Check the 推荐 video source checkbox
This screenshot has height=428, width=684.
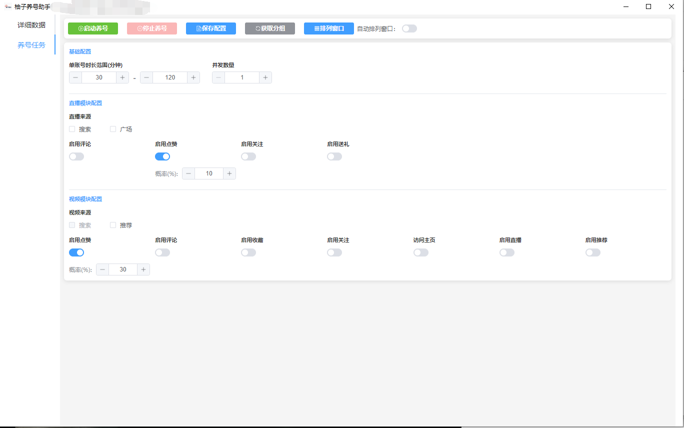(x=113, y=225)
